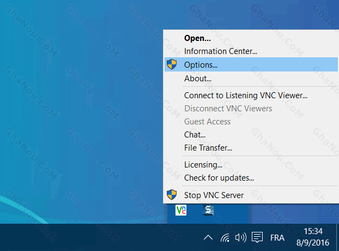This screenshot has width=339, height=251.
Task: Open the VNC Server tray icon
Action: [181, 210]
